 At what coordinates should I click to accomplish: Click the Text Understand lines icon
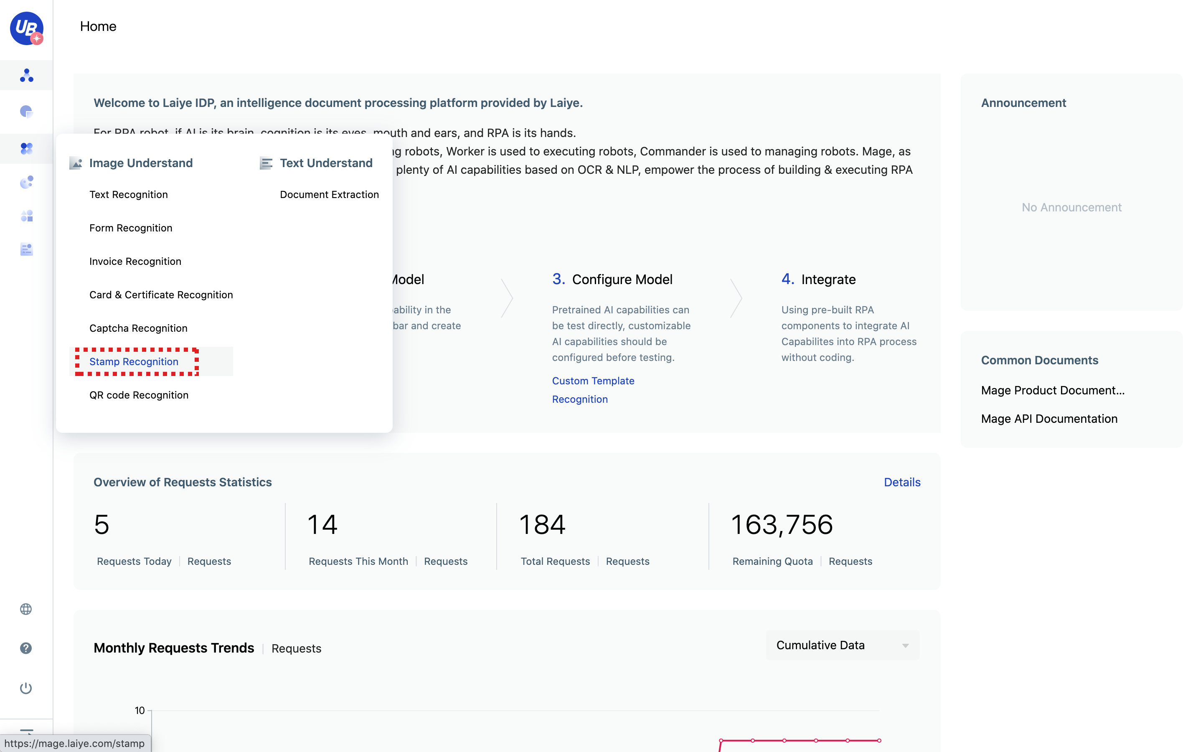pos(266,163)
